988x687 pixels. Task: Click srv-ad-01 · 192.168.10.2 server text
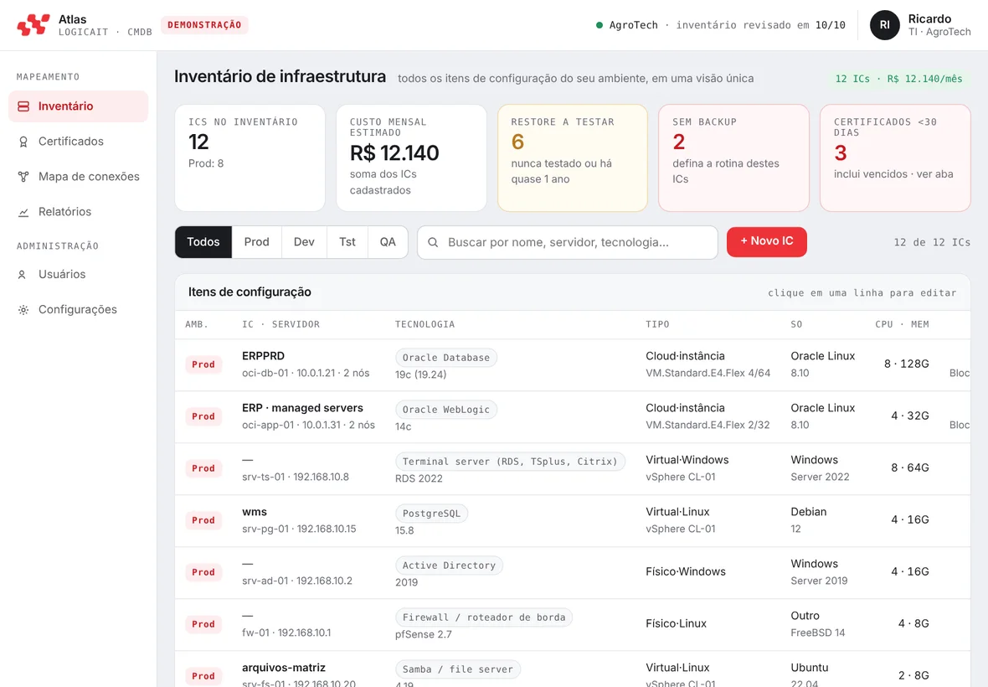297,581
